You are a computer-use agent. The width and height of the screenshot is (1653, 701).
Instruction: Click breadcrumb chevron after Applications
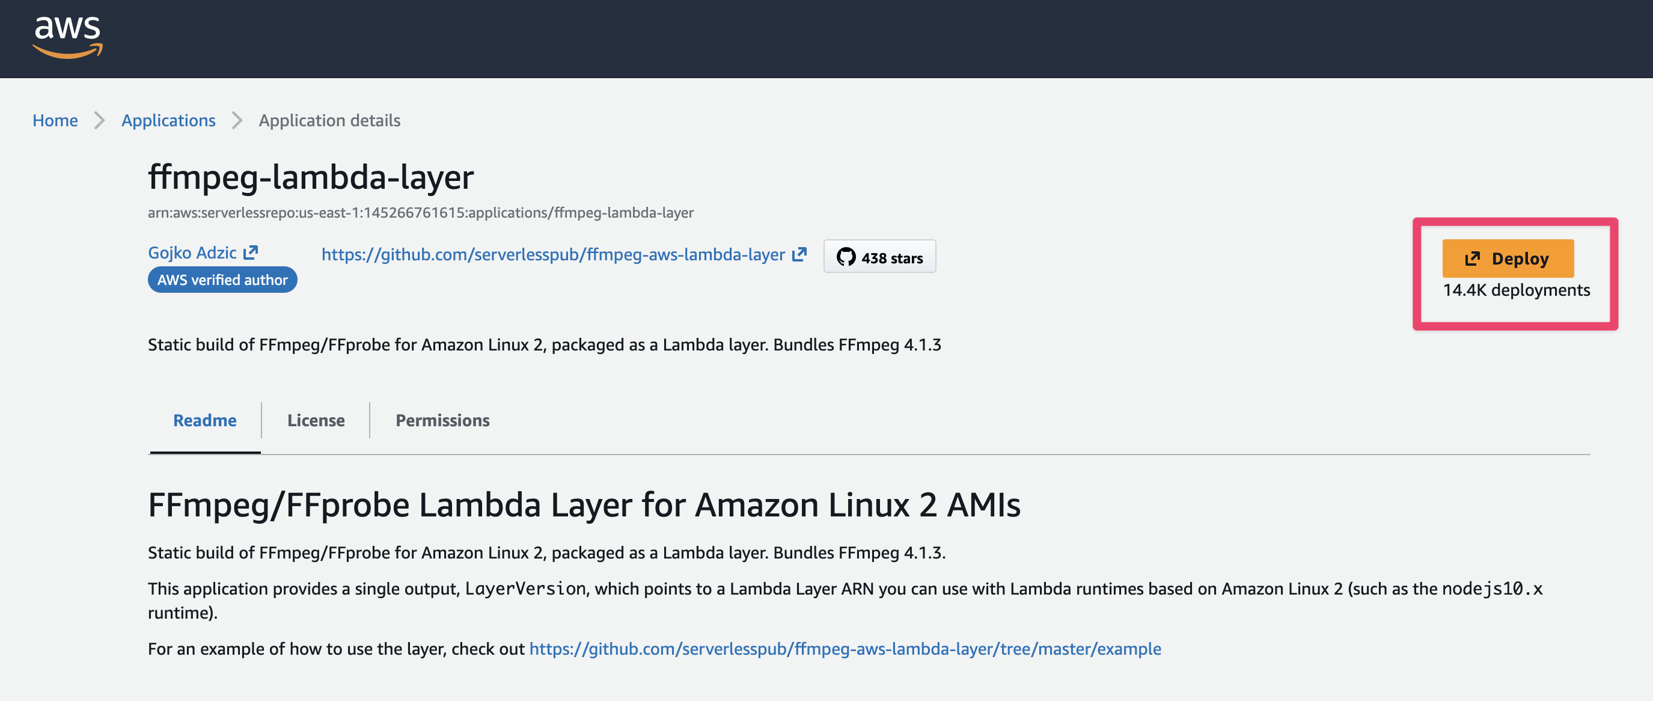(x=237, y=120)
